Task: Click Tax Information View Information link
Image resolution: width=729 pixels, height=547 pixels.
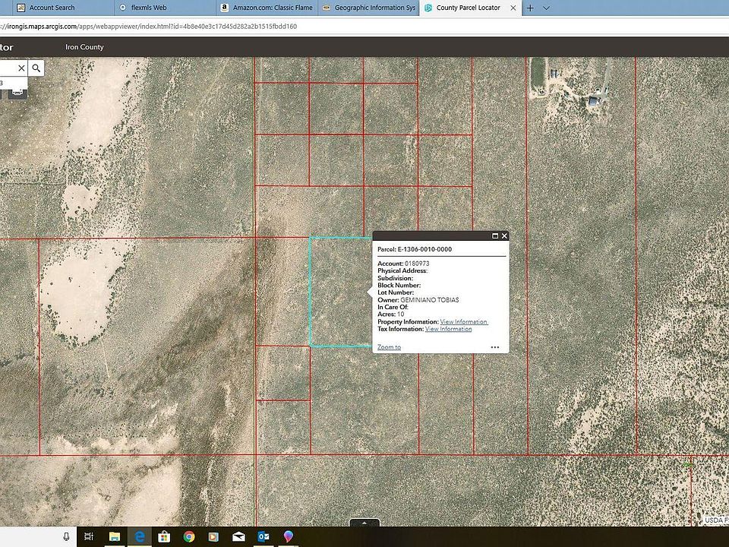Action: click(x=448, y=329)
